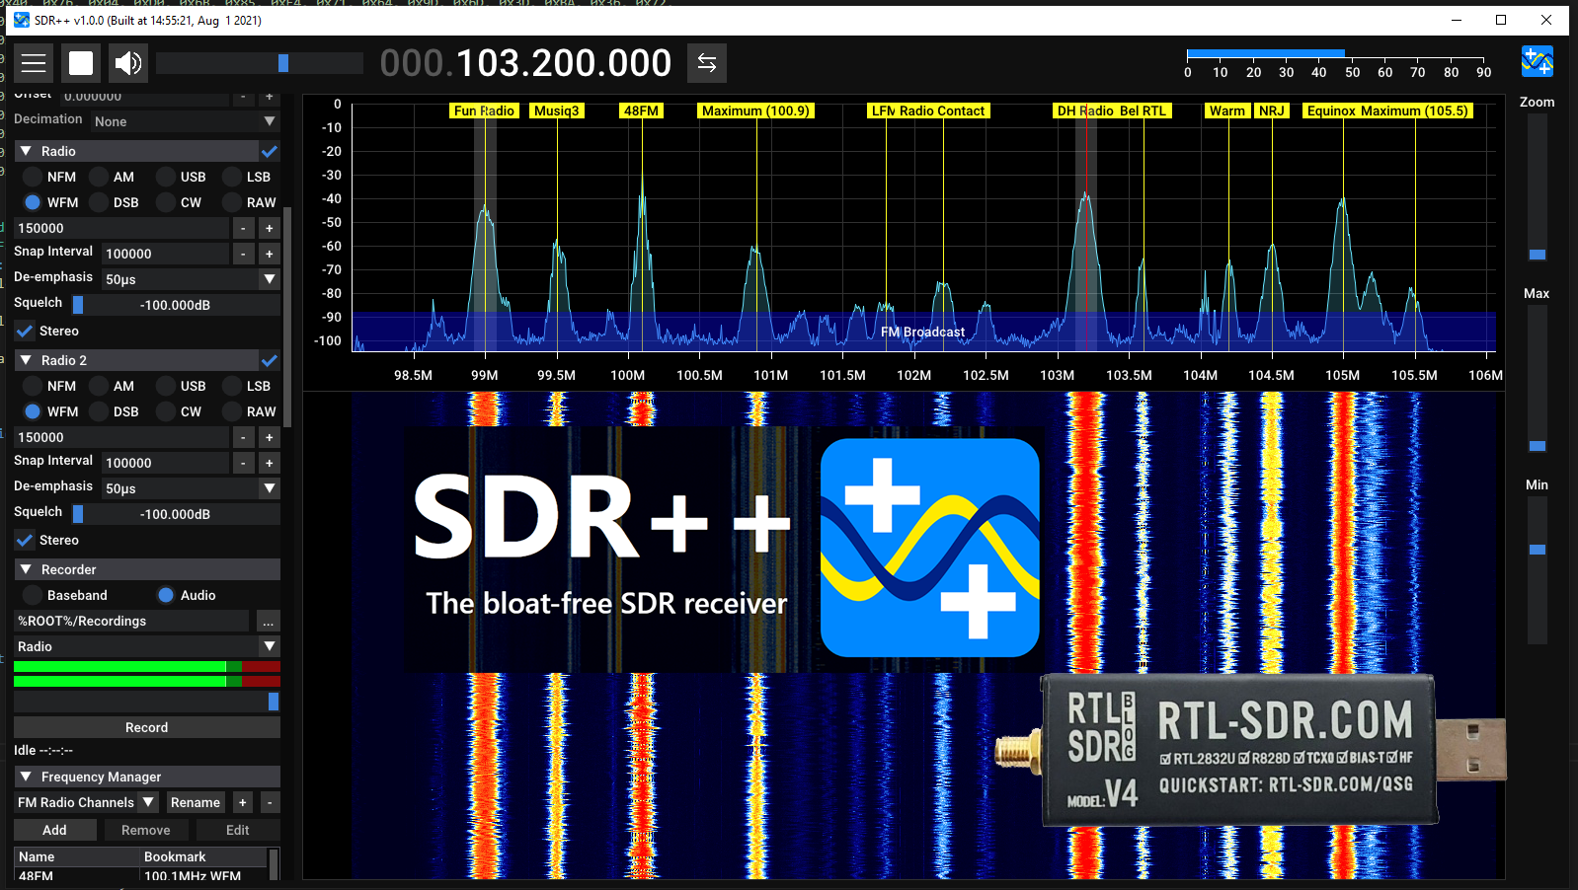Increase Radio 2 bandwidth with plus button

269,437
